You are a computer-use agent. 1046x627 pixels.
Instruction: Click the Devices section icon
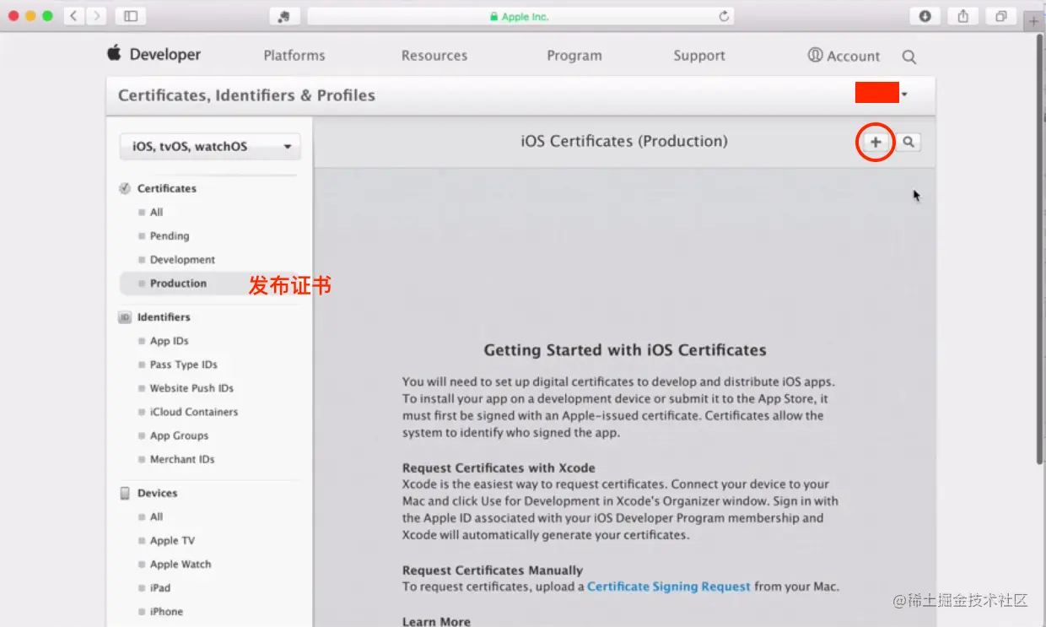pyautogui.click(x=125, y=493)
